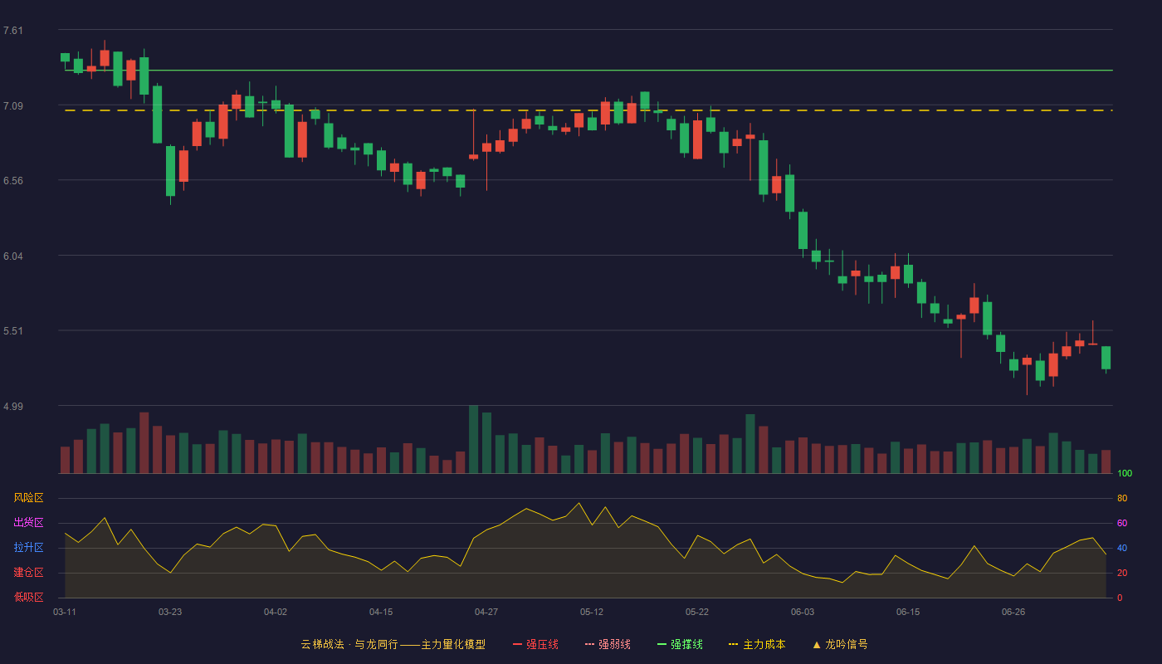Click the green 强撑线 horizontal support line
The image size is (1162, 664).
point(588,71)
